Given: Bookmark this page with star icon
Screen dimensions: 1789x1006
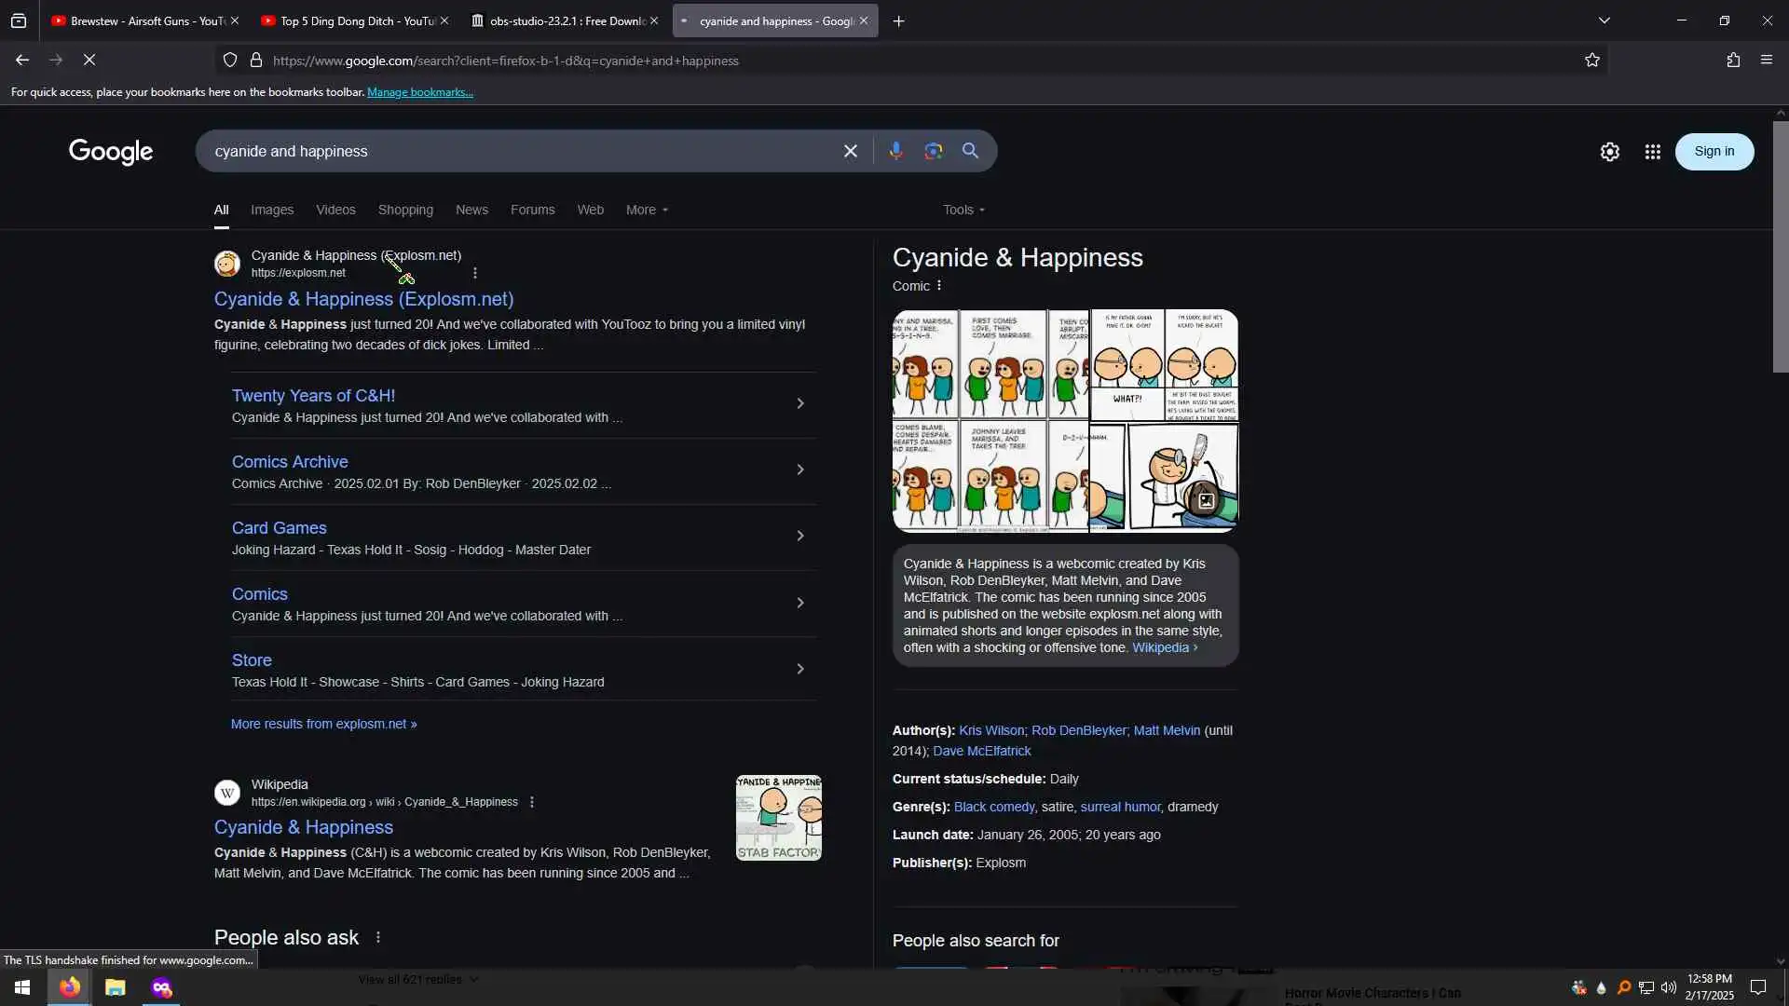Looking at the screenshot, I should 1591,61.
